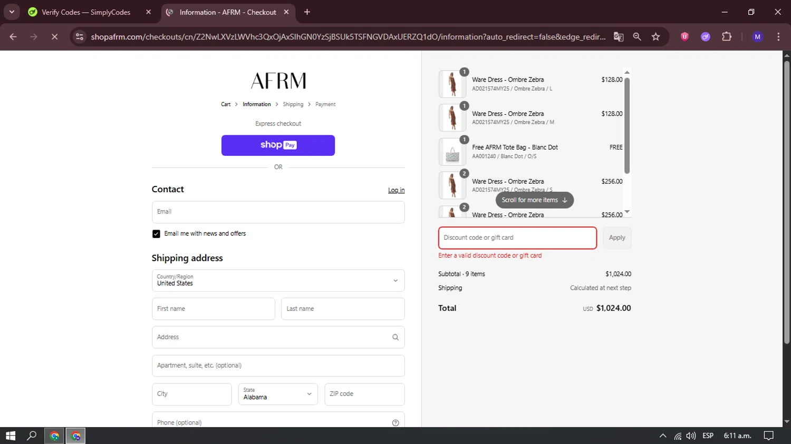Focus the Last name field
The width and height of the screenshot is (791, 444).
(x=343, y=309)
